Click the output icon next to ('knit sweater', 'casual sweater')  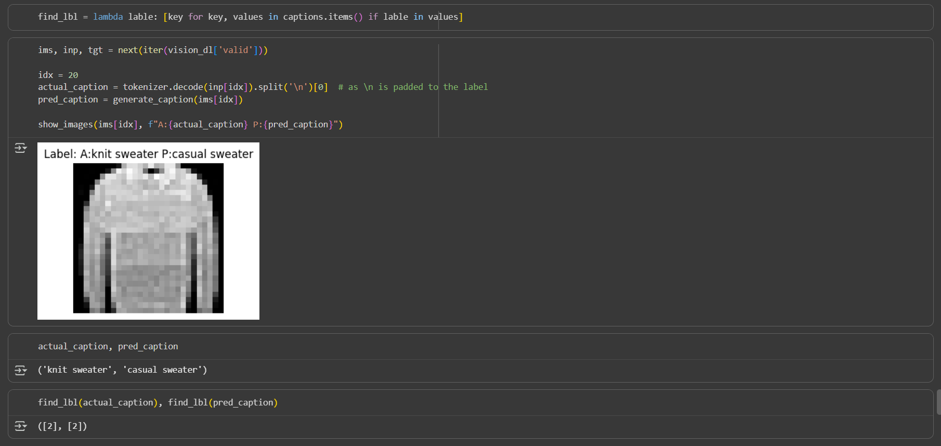[x=21, y=370]
